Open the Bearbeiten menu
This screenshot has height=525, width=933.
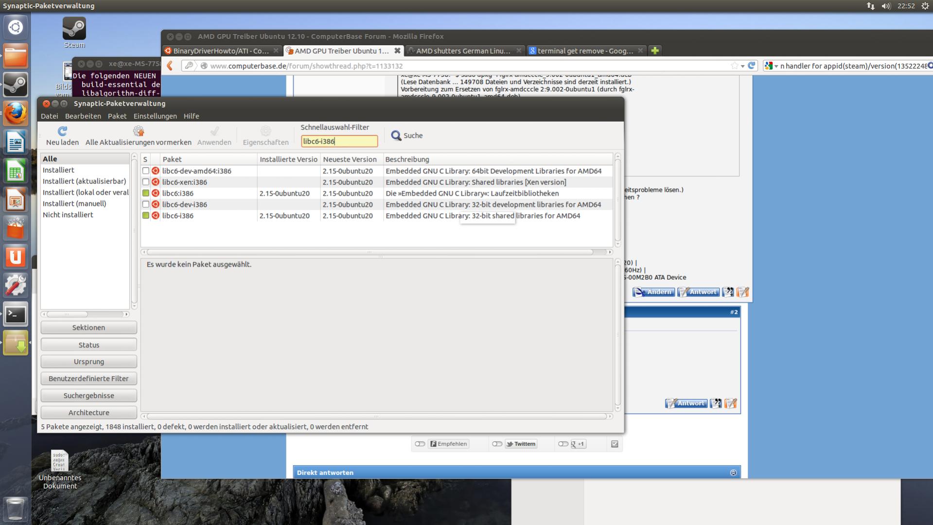point(83,116)
